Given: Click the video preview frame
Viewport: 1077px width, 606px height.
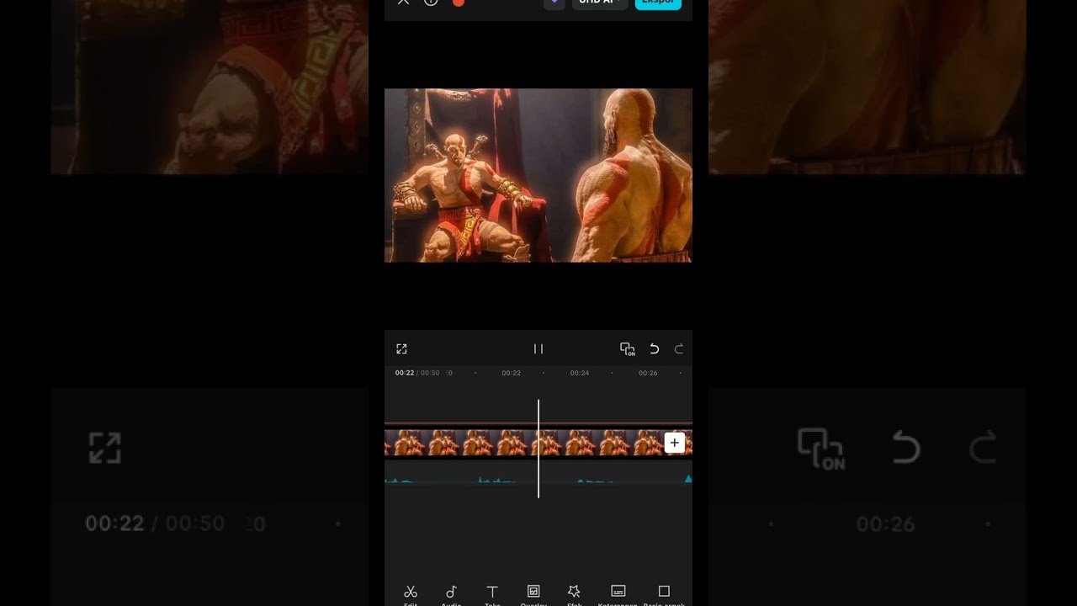Looking at the screenshot, I should (x=538, y=175).
